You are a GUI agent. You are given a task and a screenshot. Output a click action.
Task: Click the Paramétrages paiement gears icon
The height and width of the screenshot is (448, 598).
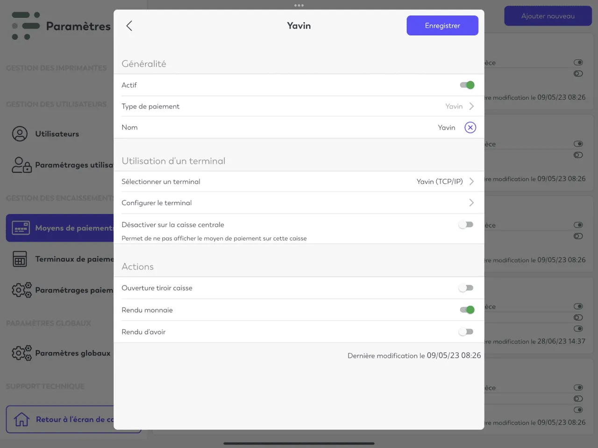[x=21, y=290]
